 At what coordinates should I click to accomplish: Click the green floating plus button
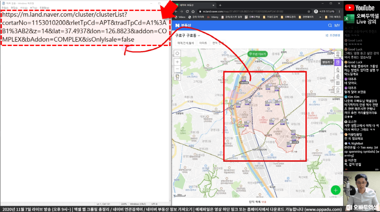(x=336, y=190)
